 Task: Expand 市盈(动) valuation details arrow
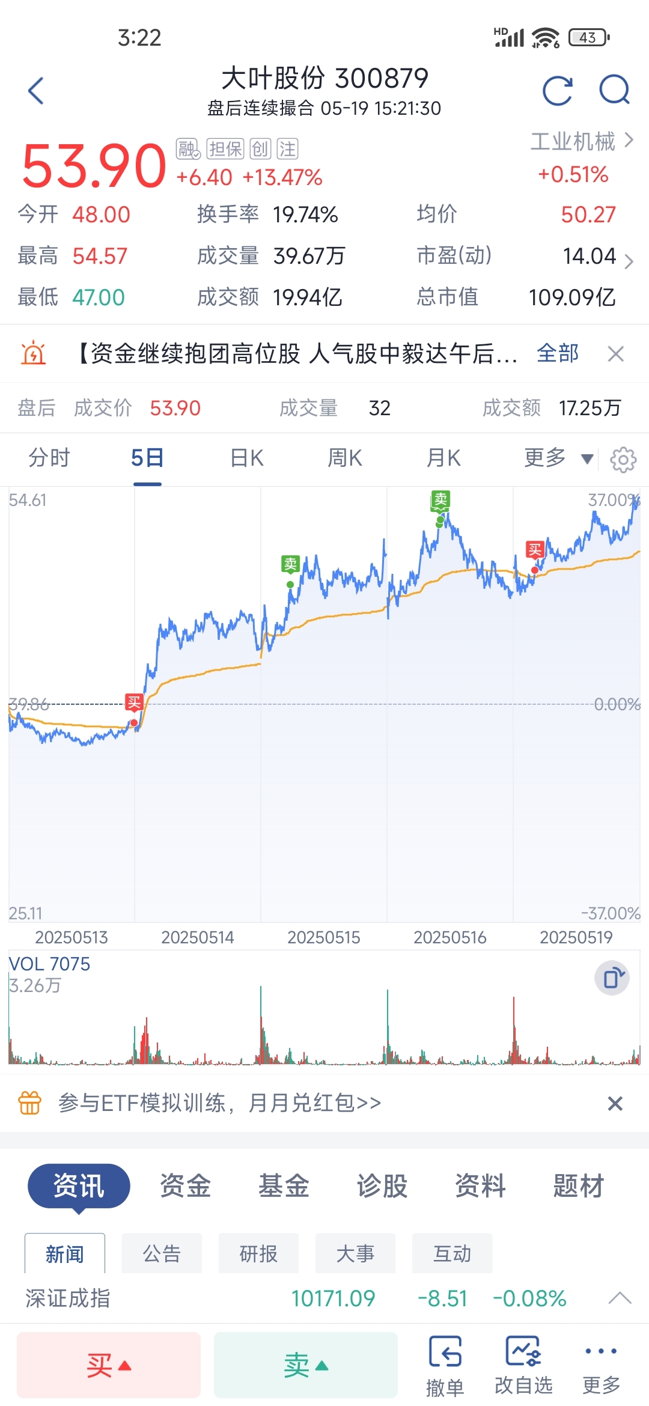pos(629,261)
